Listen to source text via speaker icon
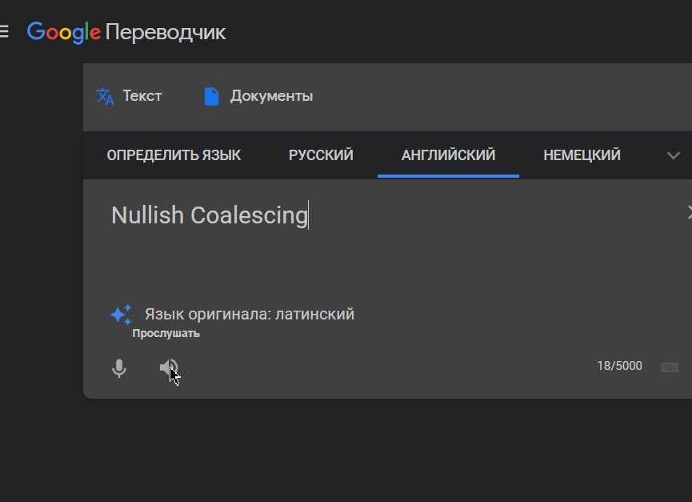The width and height of the screenshot is (692, 502). (x=169, y=367)
